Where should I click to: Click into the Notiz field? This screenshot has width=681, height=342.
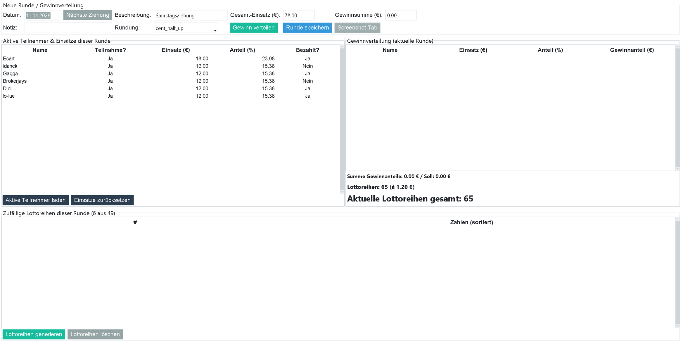point(68,28)
